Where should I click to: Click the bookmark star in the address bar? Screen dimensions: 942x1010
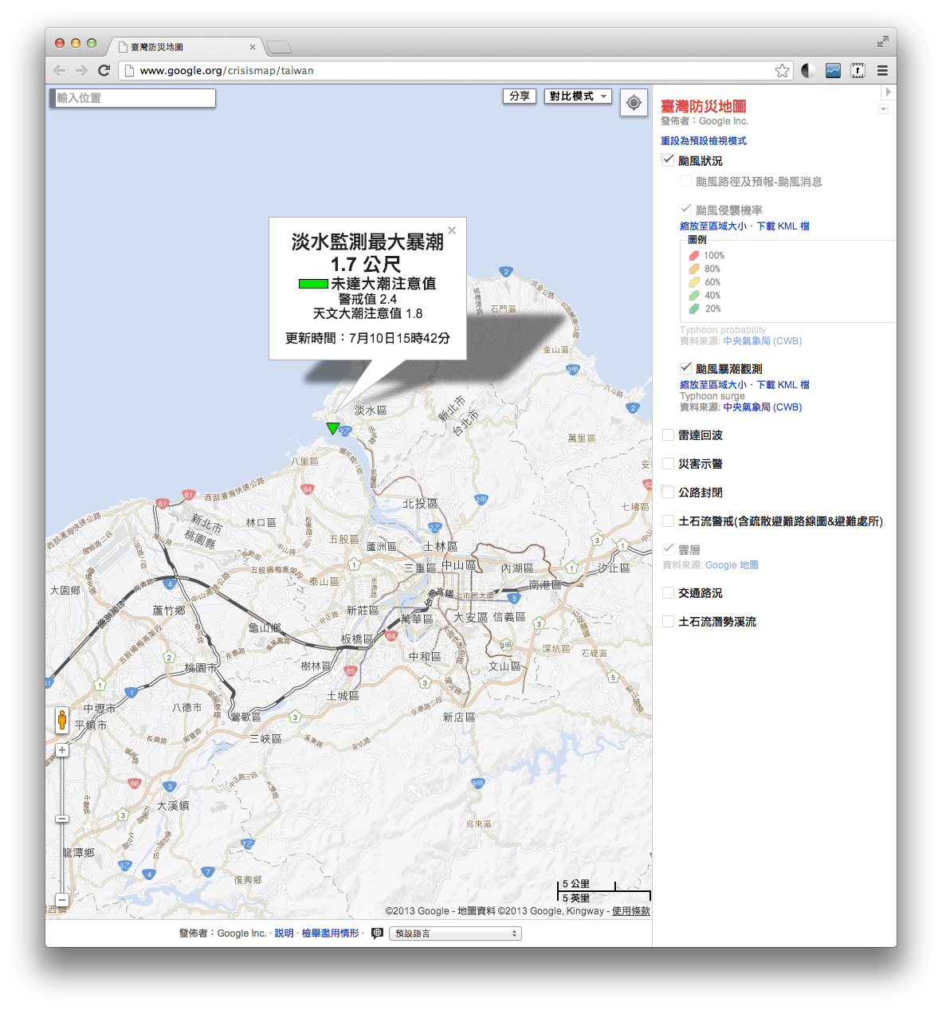point(782,70)
